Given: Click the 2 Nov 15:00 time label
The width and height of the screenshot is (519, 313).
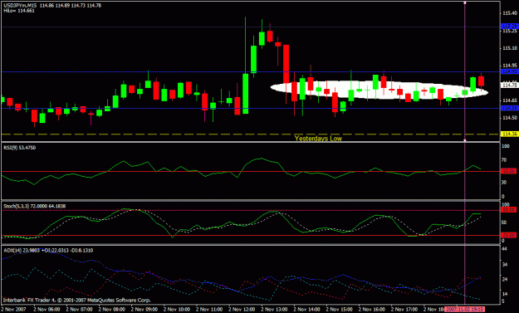Looking at the screenshot, I should pyautogui.click(x=339, y=310).
